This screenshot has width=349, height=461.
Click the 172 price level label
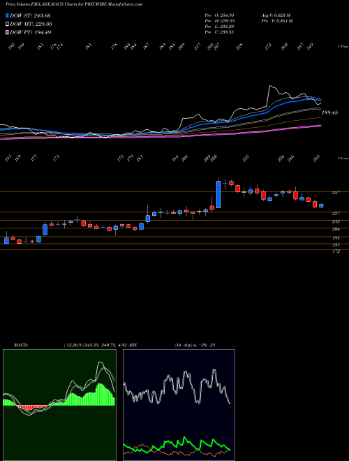click(336, 251)
